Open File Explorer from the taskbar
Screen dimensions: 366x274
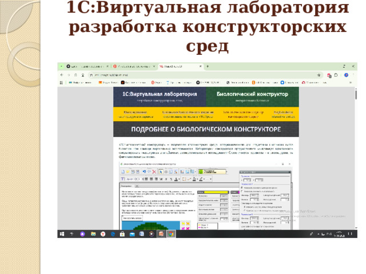[93, 234]
